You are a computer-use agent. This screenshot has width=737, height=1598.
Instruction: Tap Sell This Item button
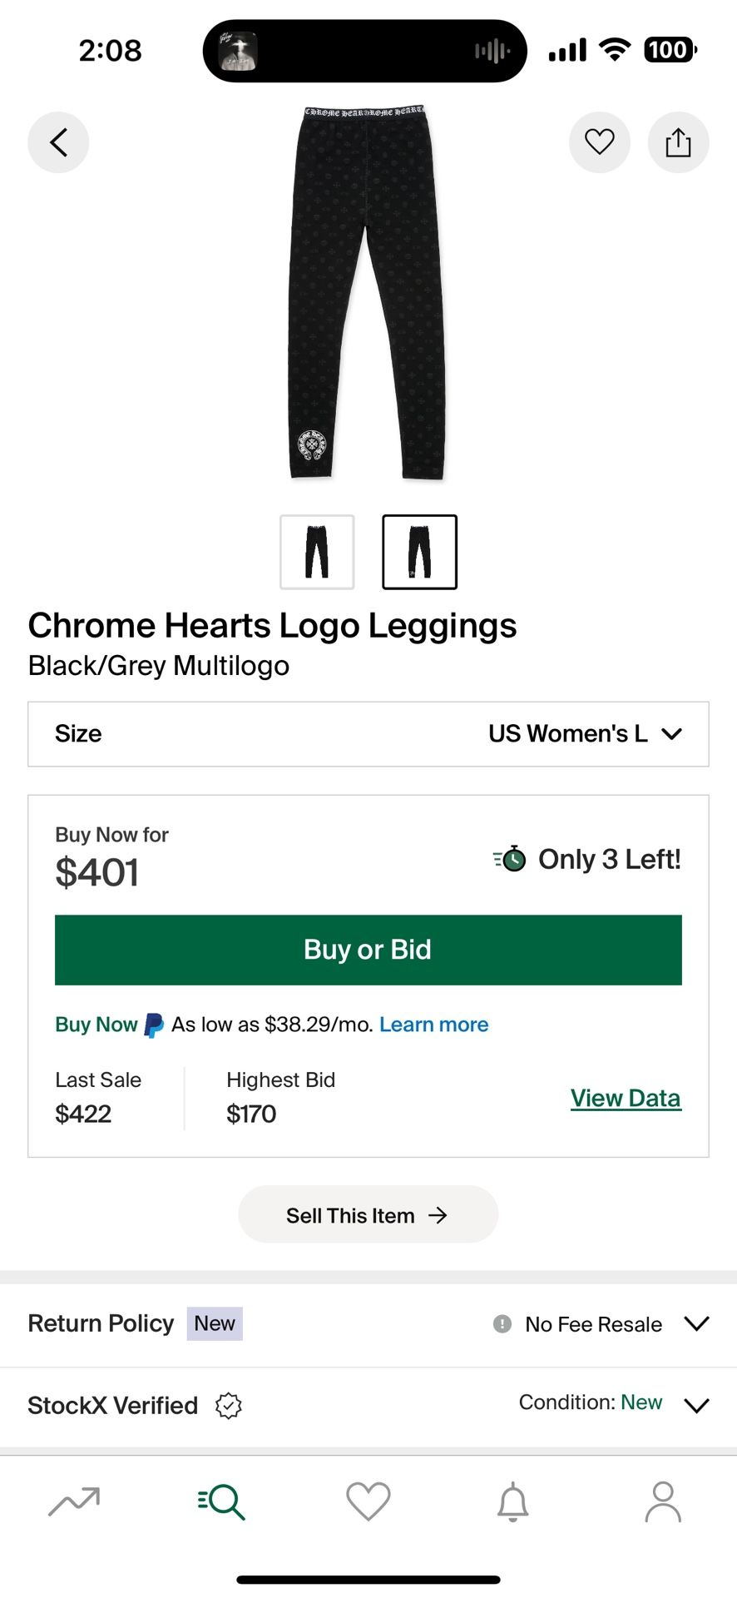coord(368,1215)
